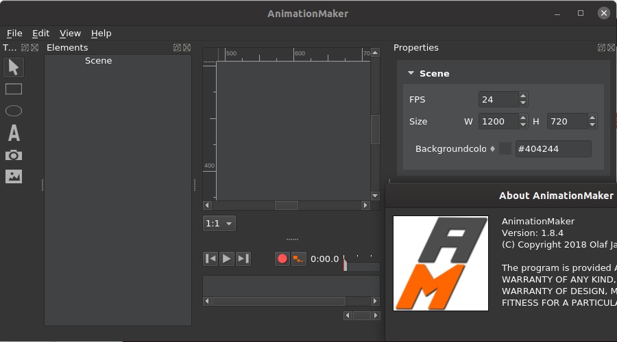Minimize the AnimationMaker window
The height and width of the screenshot is (342, 617).
557,14
